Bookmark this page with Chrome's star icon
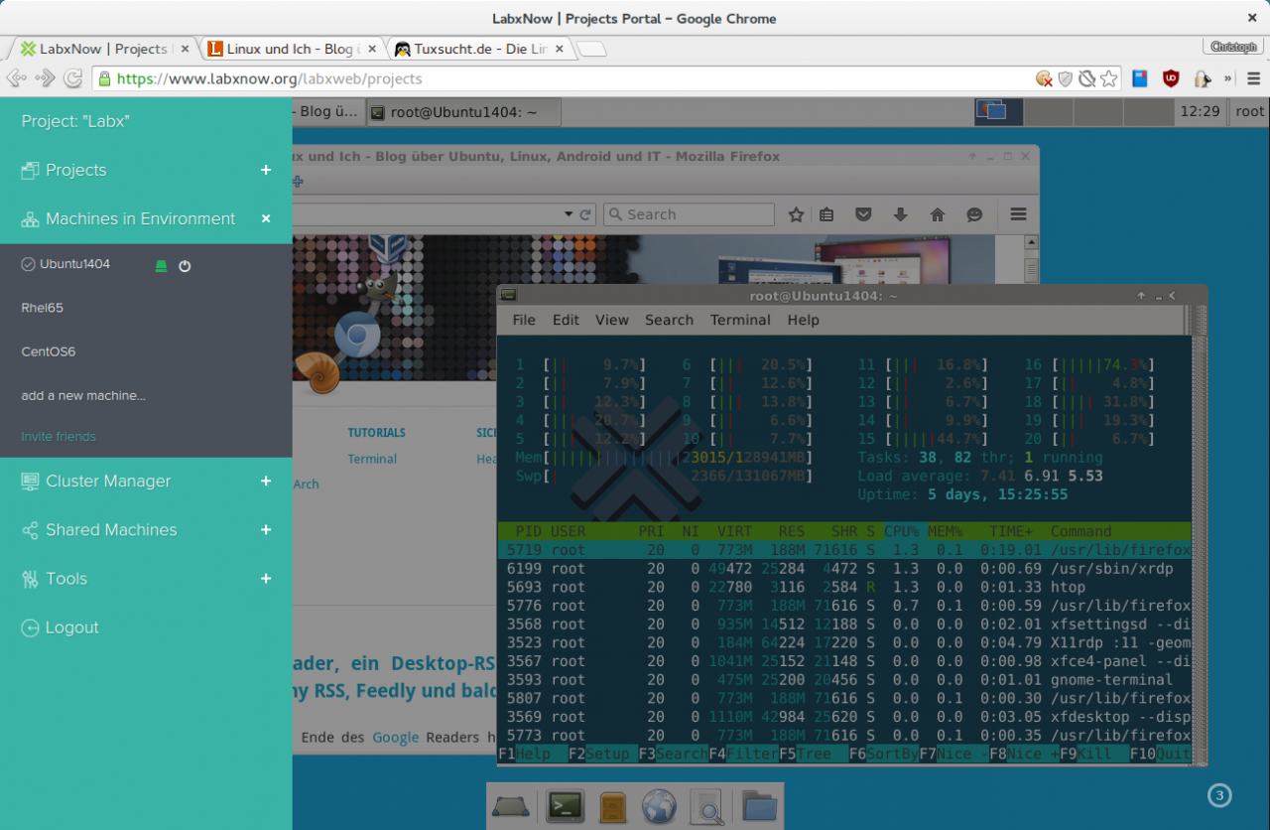The width and height of the screenshot is (1270, 830). coord(1109,78)
